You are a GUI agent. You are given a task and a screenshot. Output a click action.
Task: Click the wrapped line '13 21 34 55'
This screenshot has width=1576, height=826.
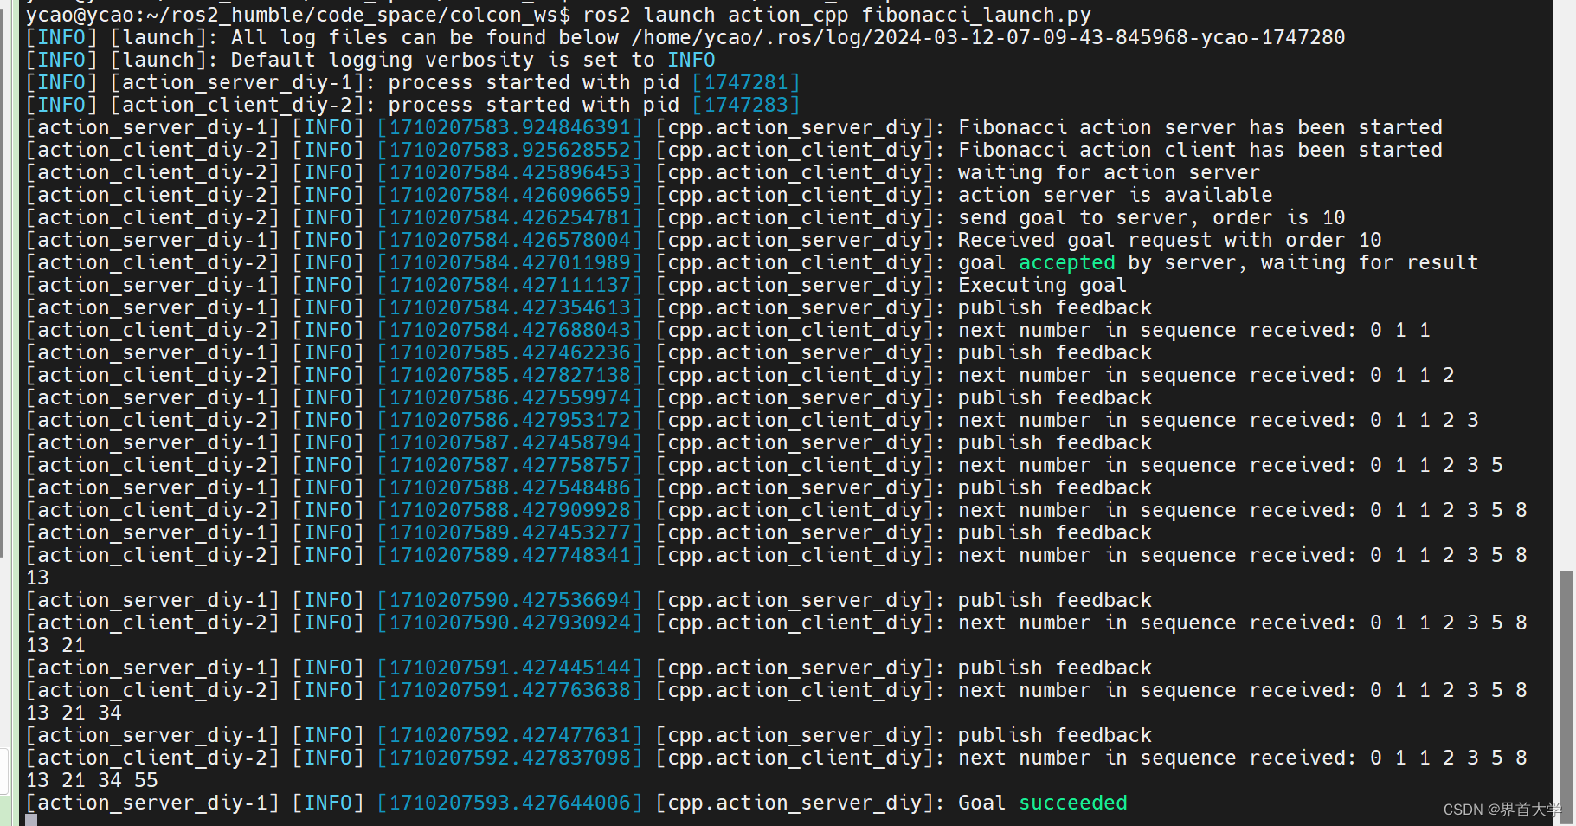pyautogui.click(x=93, y=780)
